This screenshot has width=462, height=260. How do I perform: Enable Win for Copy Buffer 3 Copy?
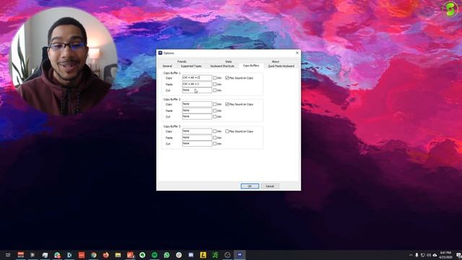coord(215,131)
